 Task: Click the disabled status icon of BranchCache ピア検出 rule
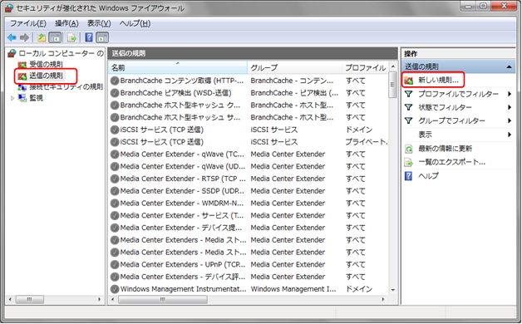(115, 93)
